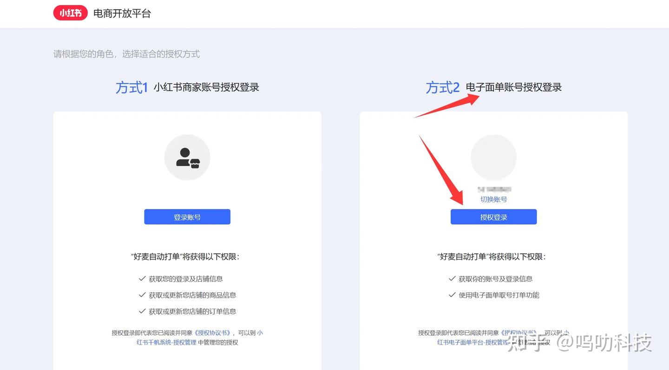
Task: Open 《授权协议书》 link in the 方式1 card
Action: (213, 333)
